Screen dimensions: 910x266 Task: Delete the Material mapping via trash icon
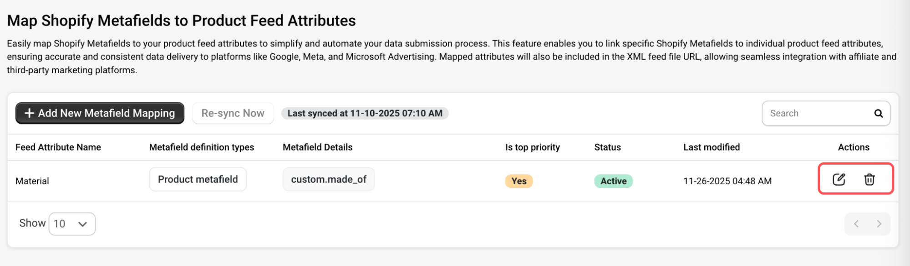point(869,179)
